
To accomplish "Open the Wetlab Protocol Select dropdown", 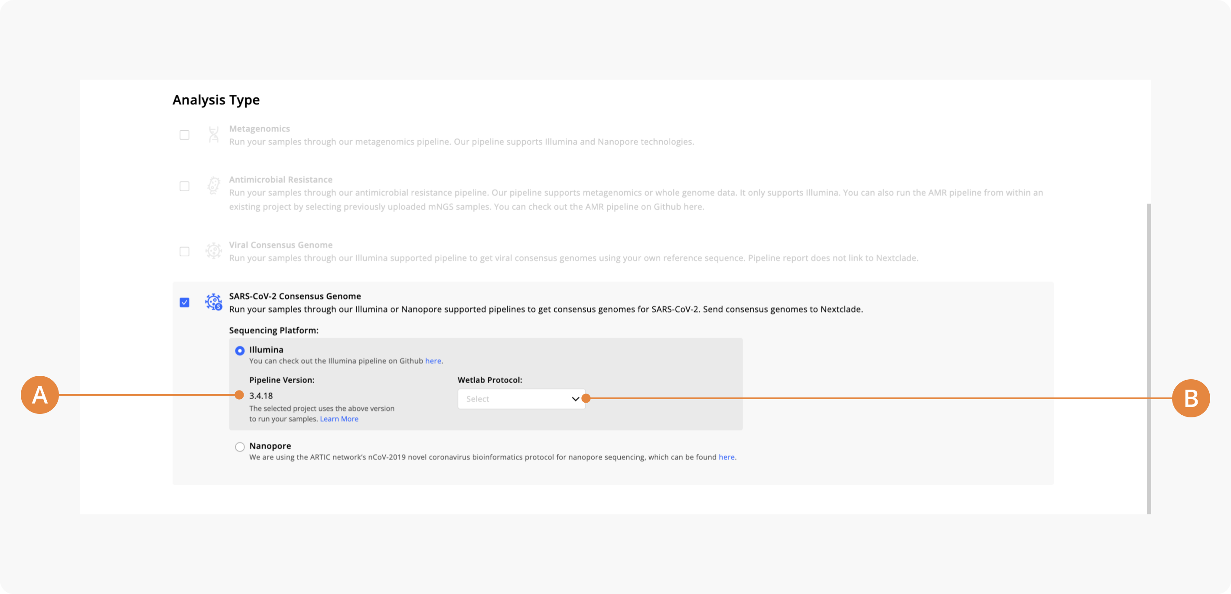I will [521, 399].
